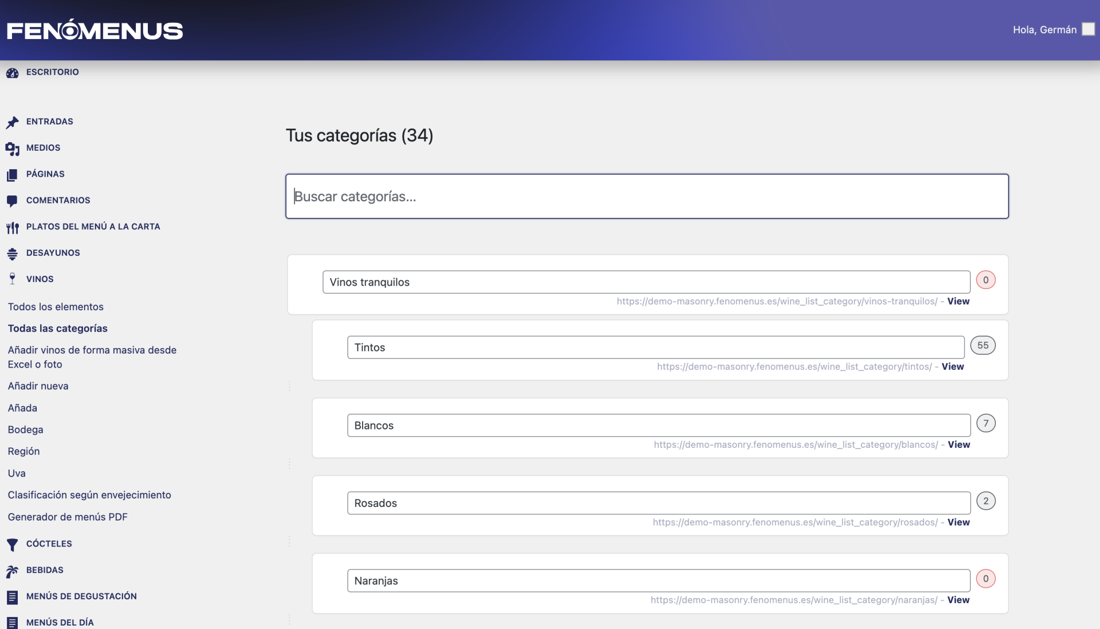
Task: Click the Páginas pages icon
Action: click(12, 175)
